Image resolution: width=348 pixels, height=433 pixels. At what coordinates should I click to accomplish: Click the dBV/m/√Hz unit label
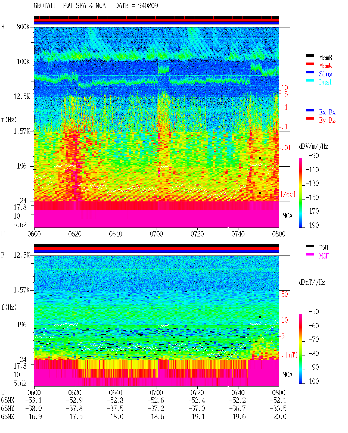point(314,146)
